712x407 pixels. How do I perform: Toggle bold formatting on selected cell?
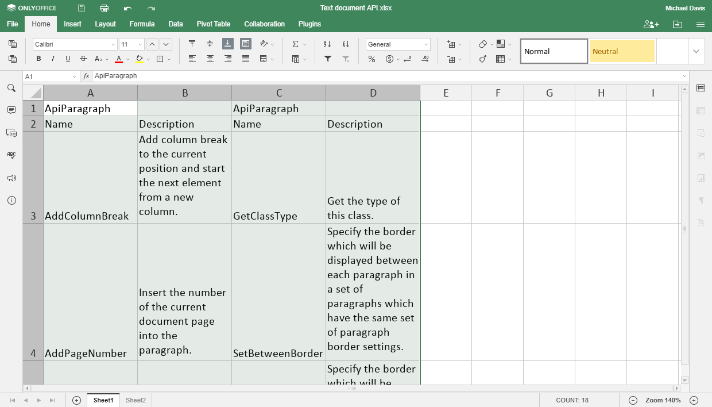pos(38,59)
